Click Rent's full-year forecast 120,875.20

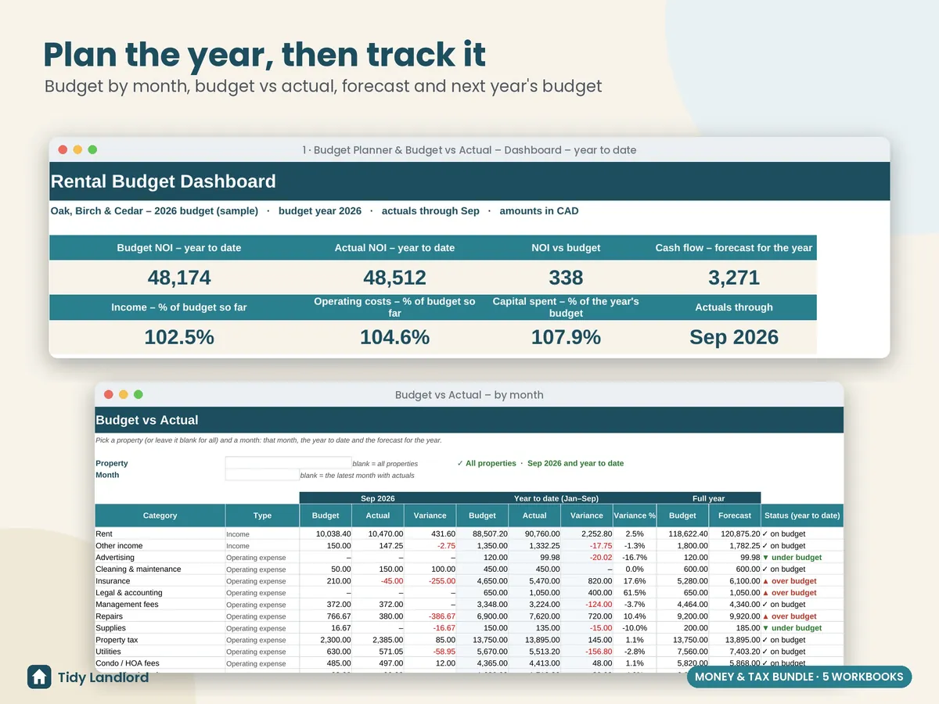735,533
